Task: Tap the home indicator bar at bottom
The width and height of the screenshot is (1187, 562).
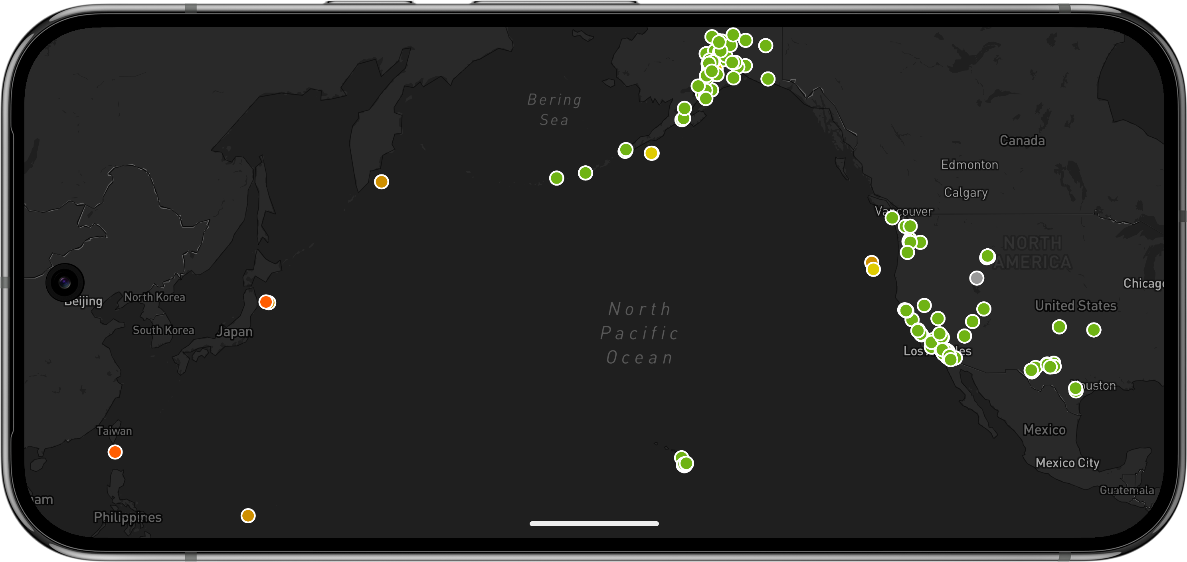Action: [594, 523]
